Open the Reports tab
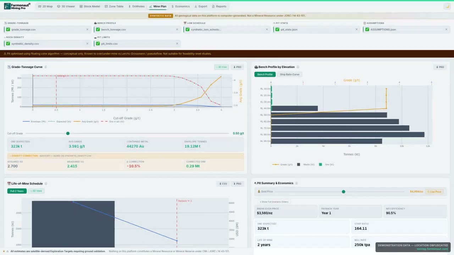This screenshot has height=255, width=454. pos(219,6)
